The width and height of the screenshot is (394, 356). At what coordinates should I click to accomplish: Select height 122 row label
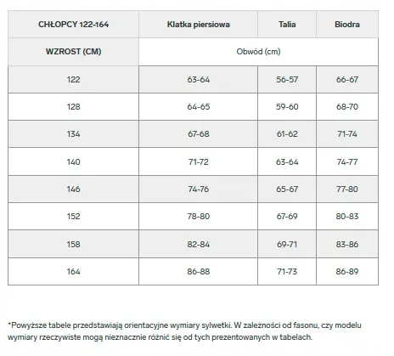click(74, 80)
